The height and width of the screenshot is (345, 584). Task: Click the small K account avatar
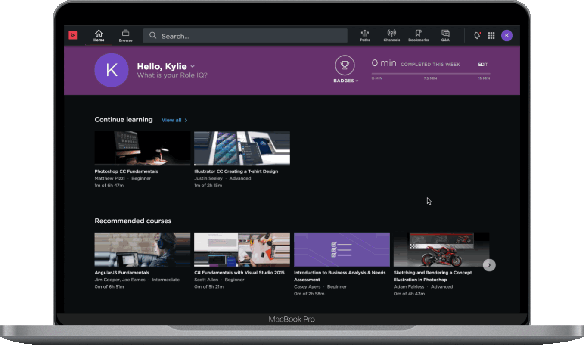click(x=507, y=36)
